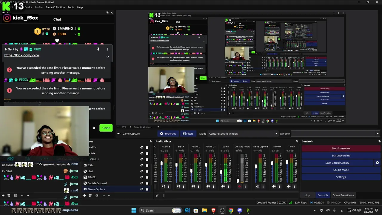Viewport: 382px width, 215px height.
Task: Switch to the Scene Transitions tab
Action: [343, 195]
